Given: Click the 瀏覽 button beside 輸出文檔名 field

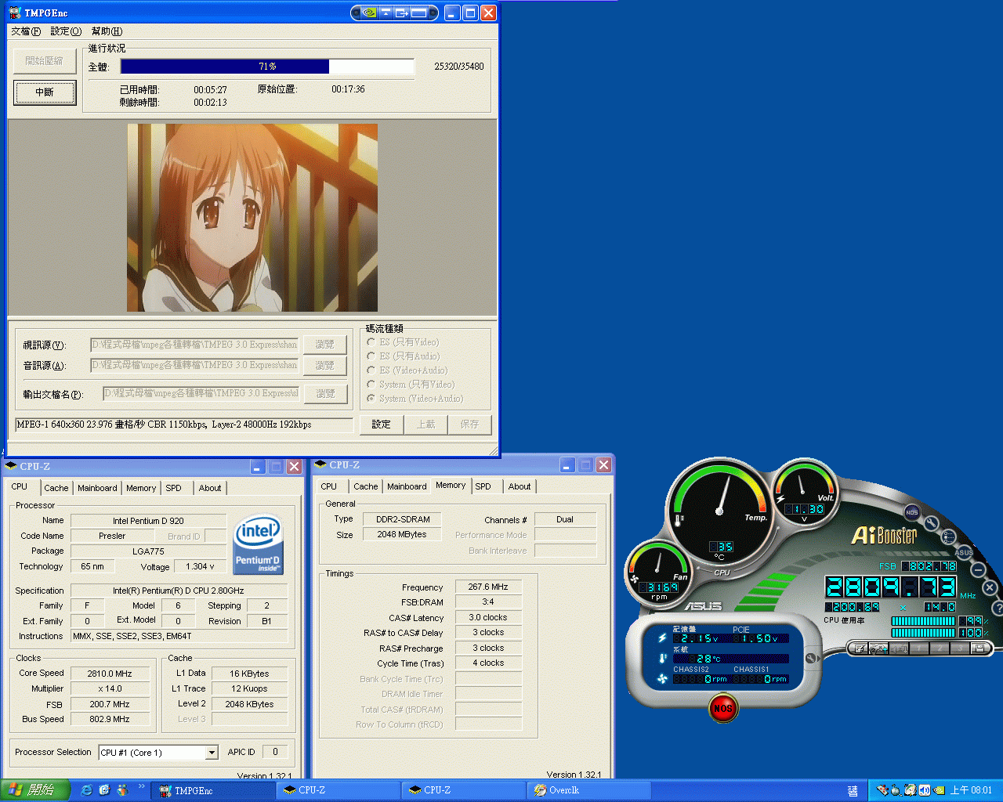Looking at the screenshot, I should point(325,394).
